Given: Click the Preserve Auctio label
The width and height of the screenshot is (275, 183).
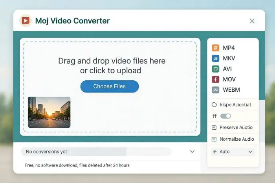Looking at the screenshot, I should click(236, 127).
